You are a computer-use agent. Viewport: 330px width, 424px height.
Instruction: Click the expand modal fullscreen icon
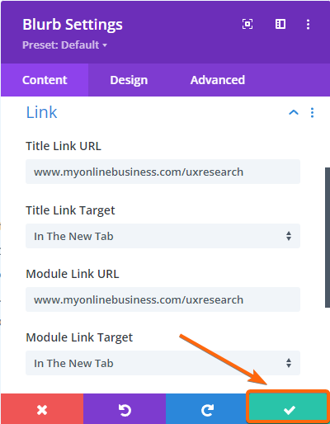point(247,24)
